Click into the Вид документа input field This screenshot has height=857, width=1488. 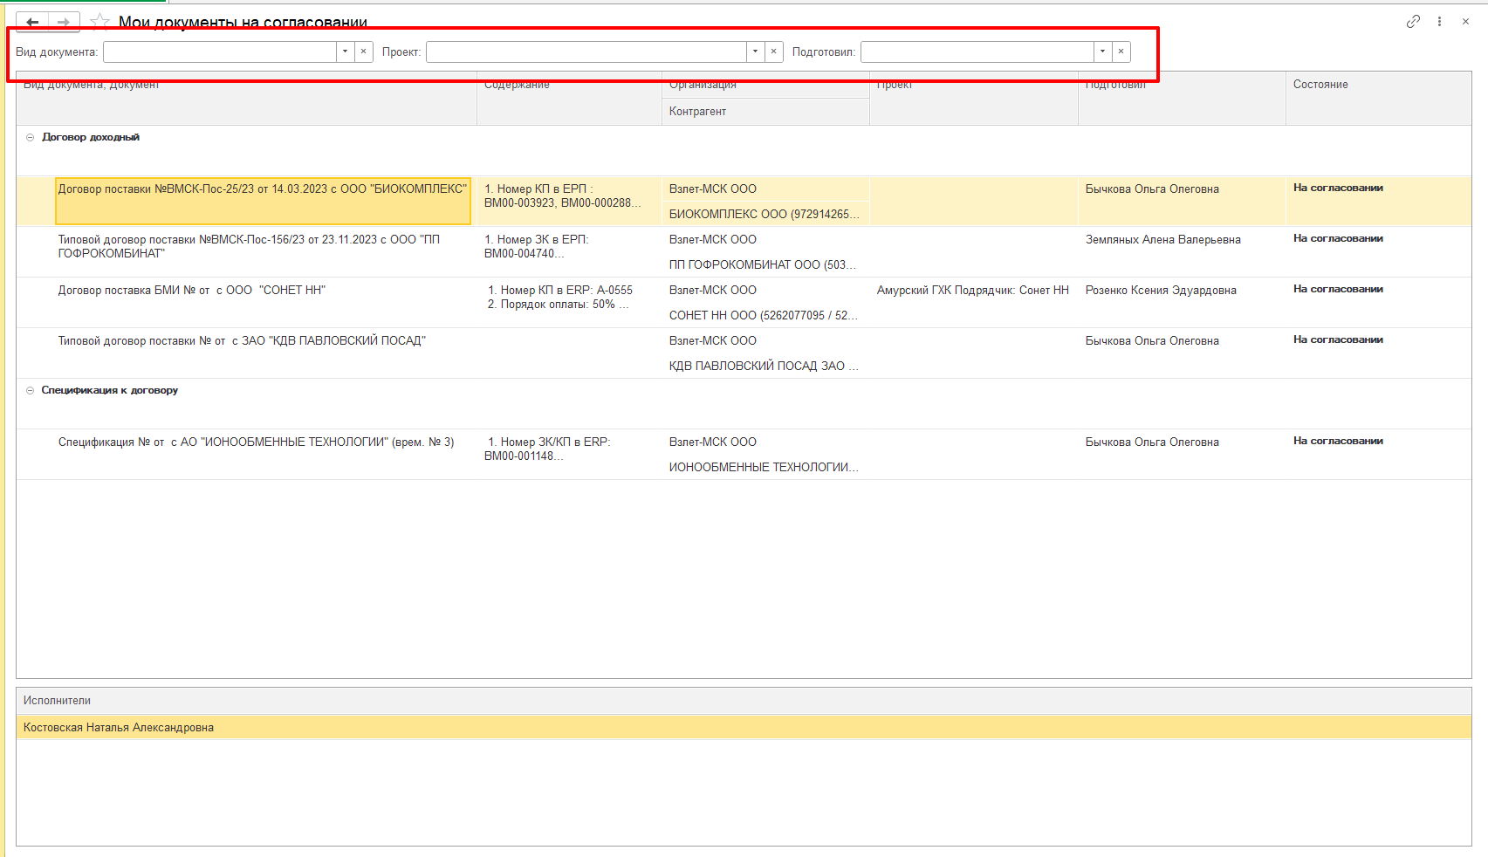(220, 51)
